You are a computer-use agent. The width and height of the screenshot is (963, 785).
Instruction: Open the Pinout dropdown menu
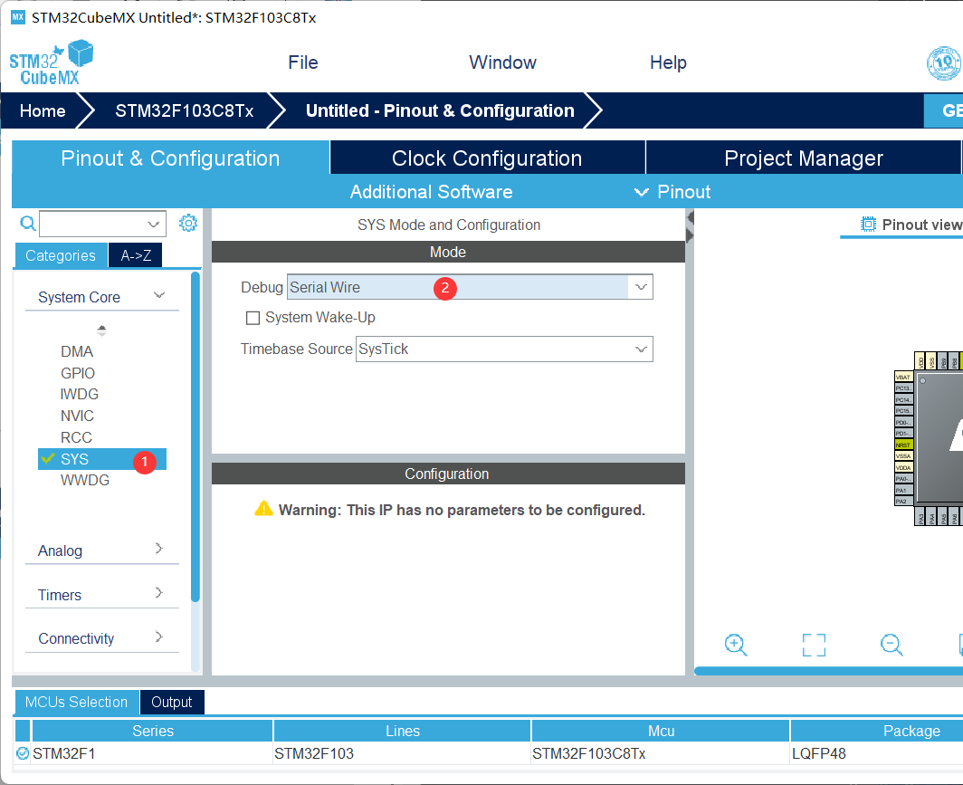672,192
